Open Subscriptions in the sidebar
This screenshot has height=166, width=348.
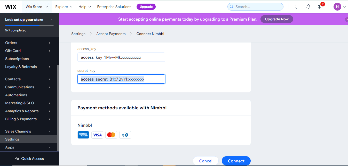28,59
